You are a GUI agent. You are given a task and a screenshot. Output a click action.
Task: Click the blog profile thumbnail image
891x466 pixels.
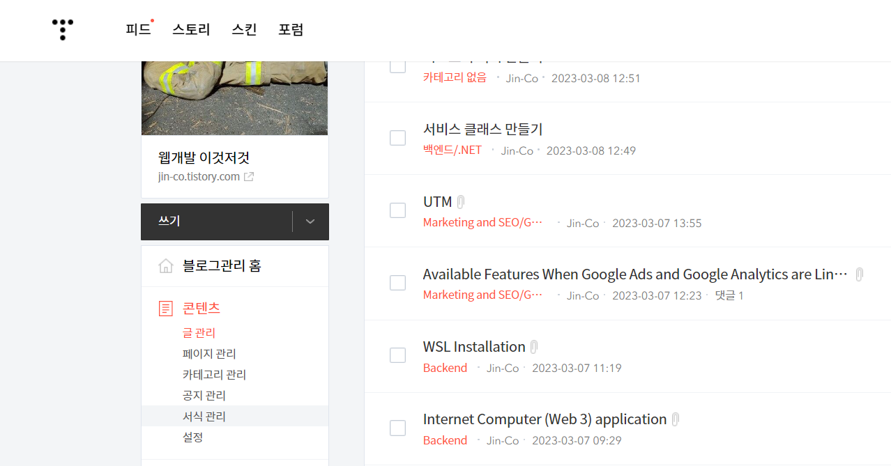point(234,98)
